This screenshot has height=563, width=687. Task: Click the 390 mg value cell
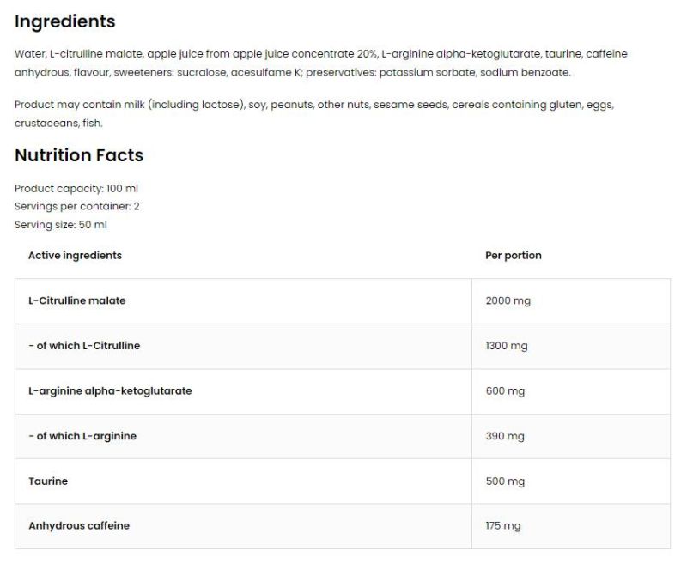[505, 436]
